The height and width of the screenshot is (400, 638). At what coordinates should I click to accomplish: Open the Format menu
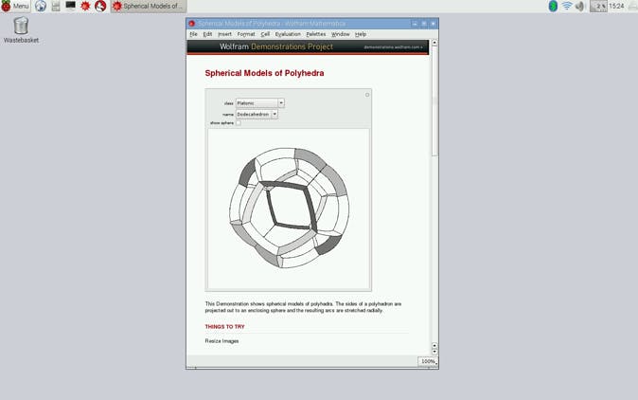coord(246,34)
